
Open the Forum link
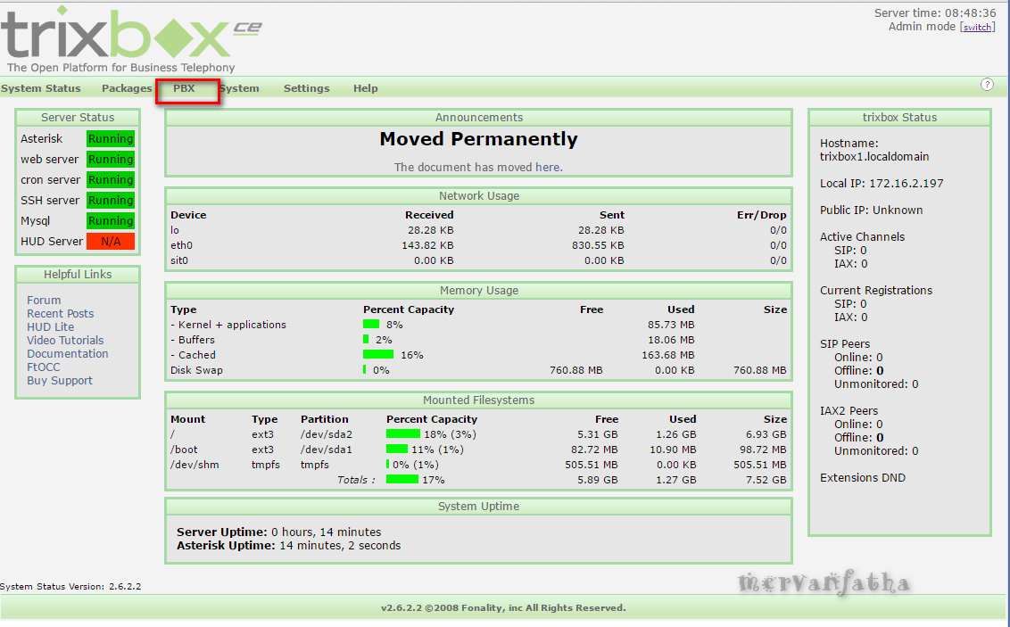tap(44, 300)
